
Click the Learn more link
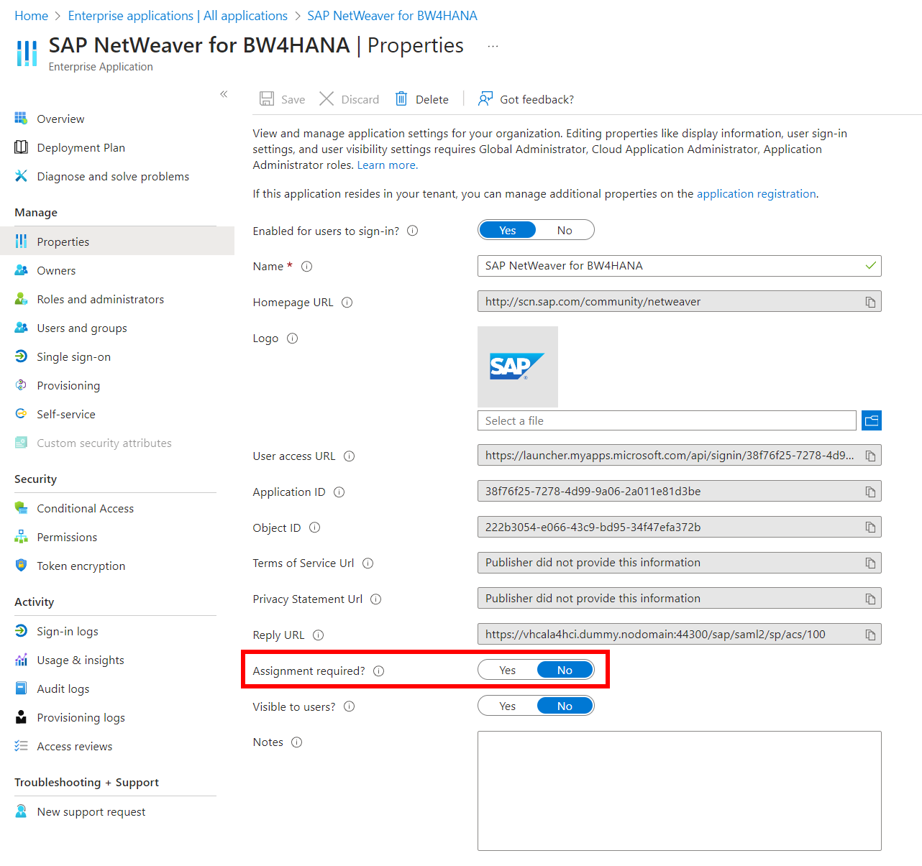[x=387, y=165]
